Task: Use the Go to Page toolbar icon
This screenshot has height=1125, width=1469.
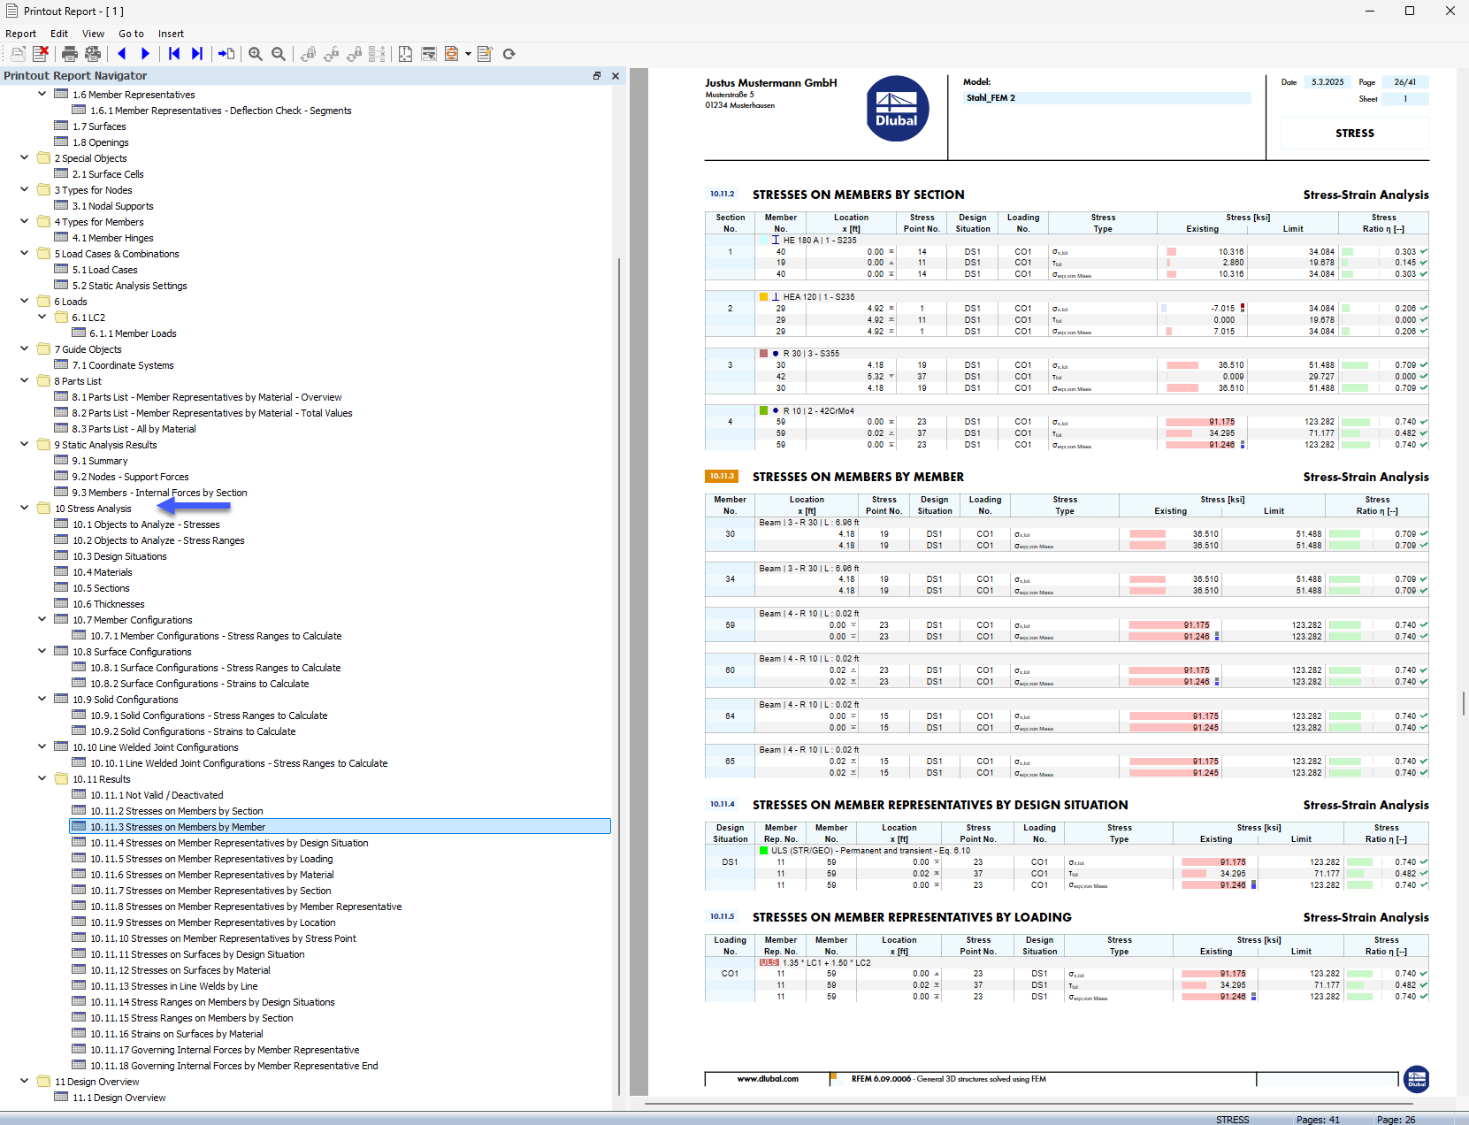Action: 226,54
